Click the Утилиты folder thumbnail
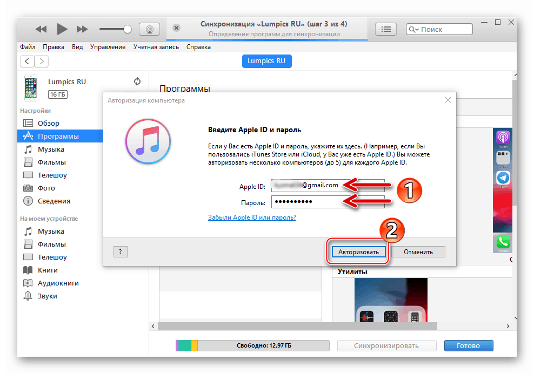The height and width of the screenshot is (374, 534). pyautogui.click(x=391, y=300)
